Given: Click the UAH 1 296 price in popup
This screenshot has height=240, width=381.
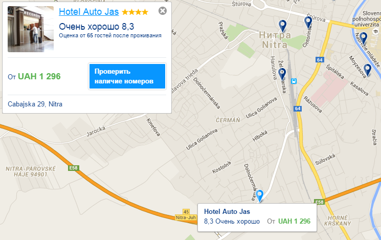Looking at the screenshot, I should click(39, 76).
